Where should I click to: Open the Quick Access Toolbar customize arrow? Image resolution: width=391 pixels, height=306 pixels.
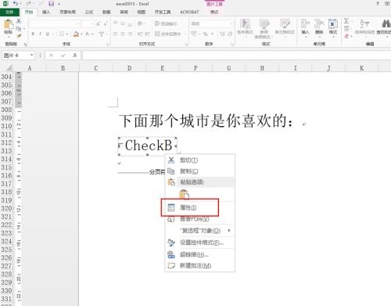(x=59, y=4)
